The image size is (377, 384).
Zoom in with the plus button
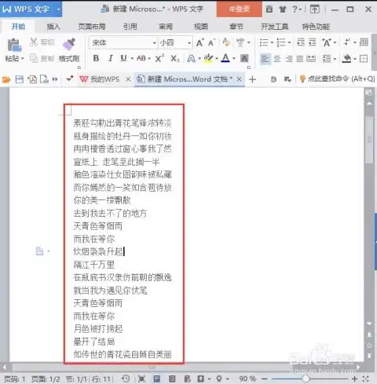354,379
